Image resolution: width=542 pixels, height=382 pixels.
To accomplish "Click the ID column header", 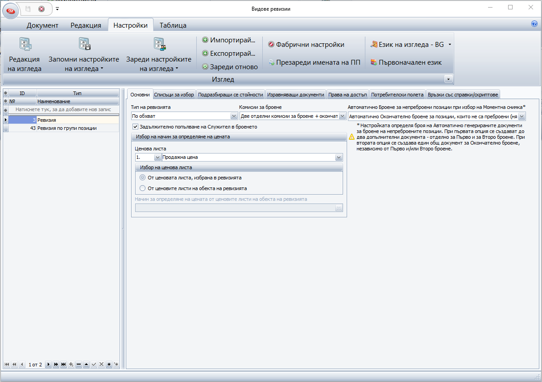I will (22, 93).
